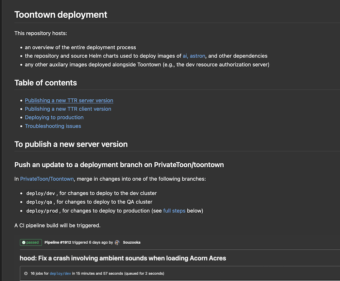
Task: Click 'A CI pipeline build will be triggered.'
Action: 57,226
